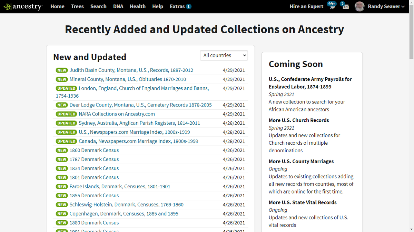Screen dimensions: 414x232
Task: Open the 1834 Denmark Census link
Action: (x=94, y=168)
